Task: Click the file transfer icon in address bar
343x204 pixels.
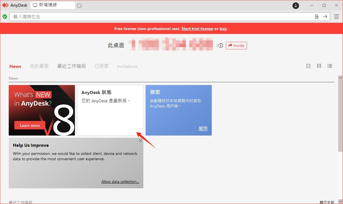Action: [317, 17]
